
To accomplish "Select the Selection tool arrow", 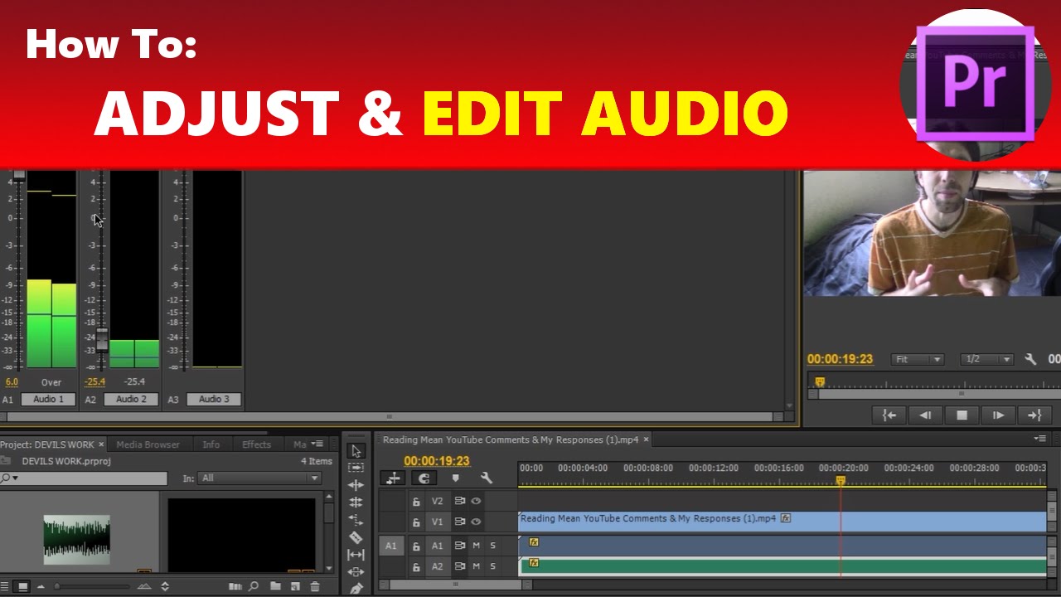I will (x=356, y=451).
